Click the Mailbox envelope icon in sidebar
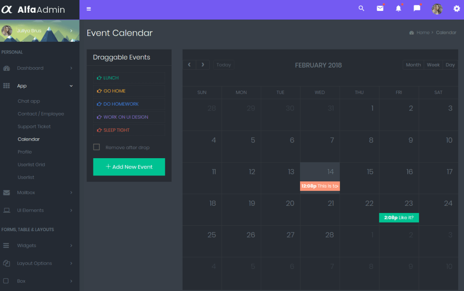This screenshot has width=464, height=291. click(6, 193)
